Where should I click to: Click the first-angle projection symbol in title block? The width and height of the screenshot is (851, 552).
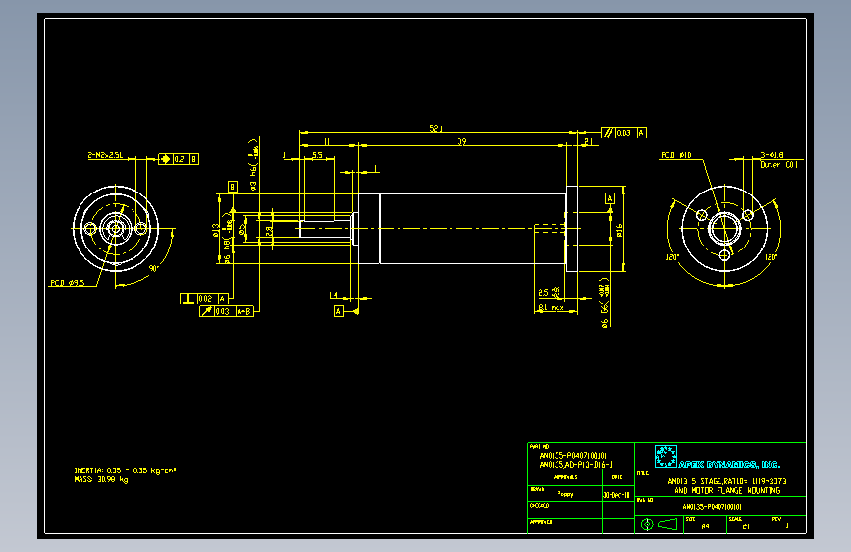(660, 524)
